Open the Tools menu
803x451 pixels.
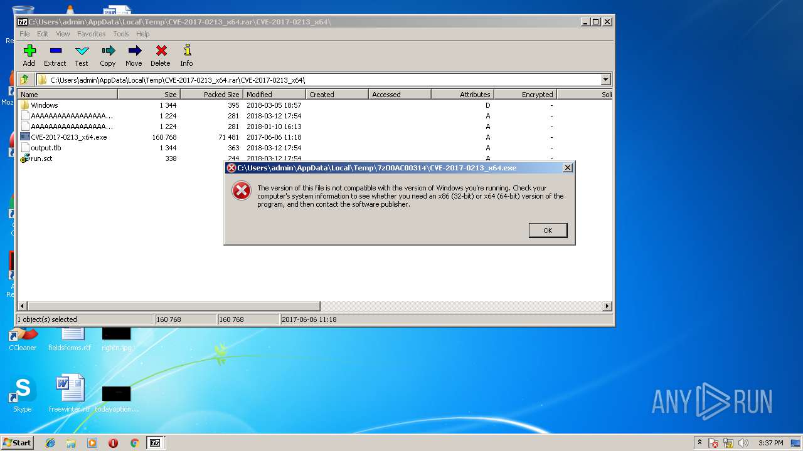coord(121,34)
